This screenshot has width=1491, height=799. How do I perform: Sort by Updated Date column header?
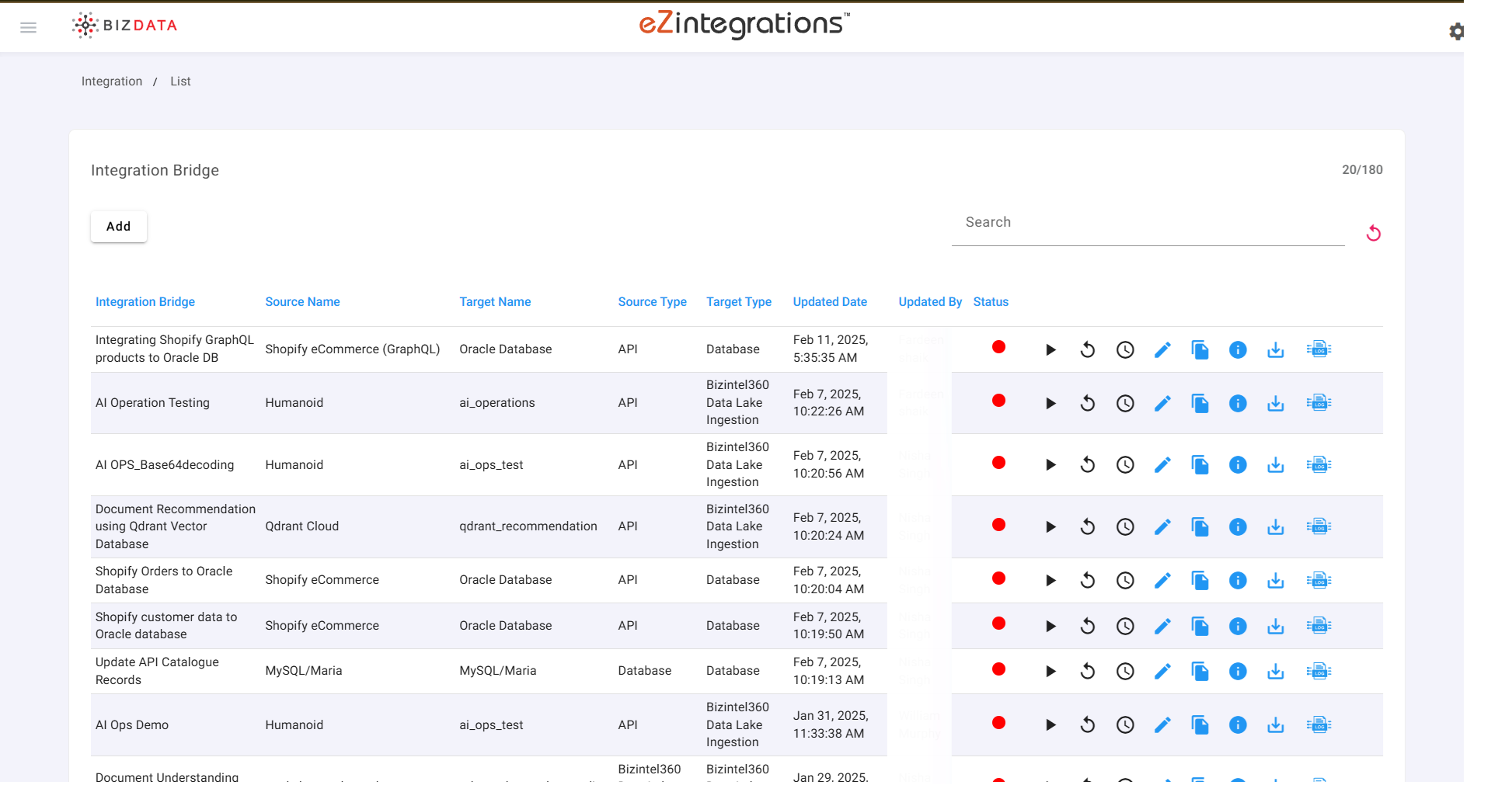(830, 302)
